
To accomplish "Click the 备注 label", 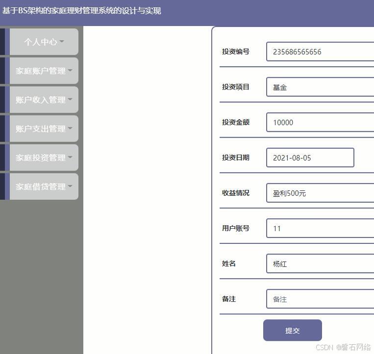I will tap(229, 299).
